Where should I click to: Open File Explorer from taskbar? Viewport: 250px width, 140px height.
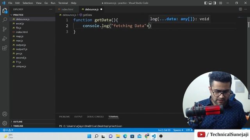pos(118,136)
